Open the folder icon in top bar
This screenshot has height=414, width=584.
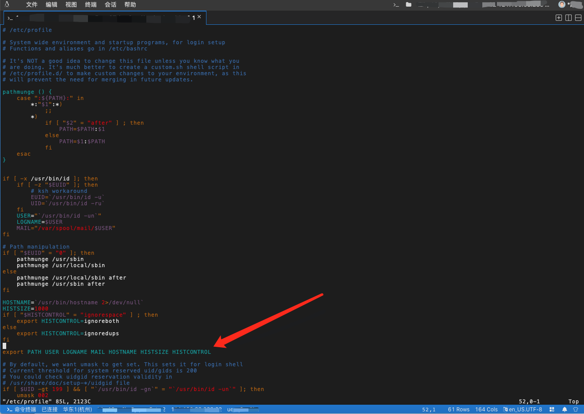coord(408,4)
